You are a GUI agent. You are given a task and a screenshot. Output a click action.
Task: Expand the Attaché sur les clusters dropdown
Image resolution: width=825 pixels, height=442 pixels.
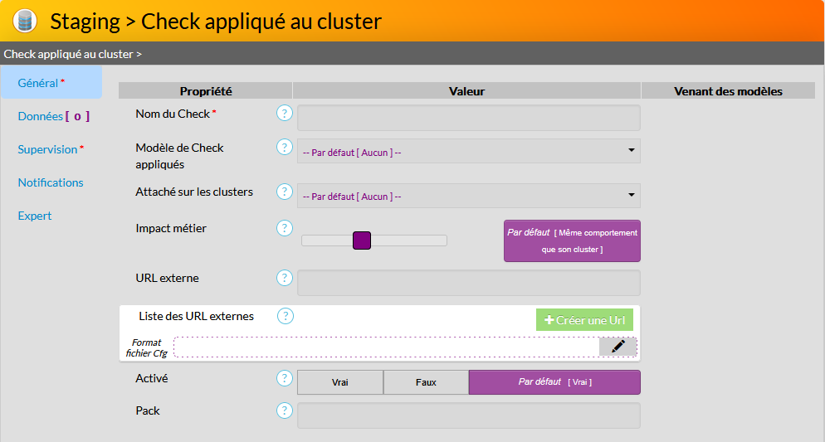(x=469, y=197)
